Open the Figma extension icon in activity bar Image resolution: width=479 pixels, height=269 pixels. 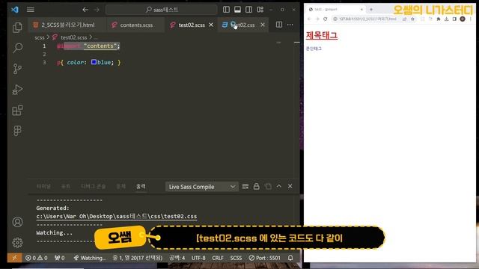pos(17,131)
